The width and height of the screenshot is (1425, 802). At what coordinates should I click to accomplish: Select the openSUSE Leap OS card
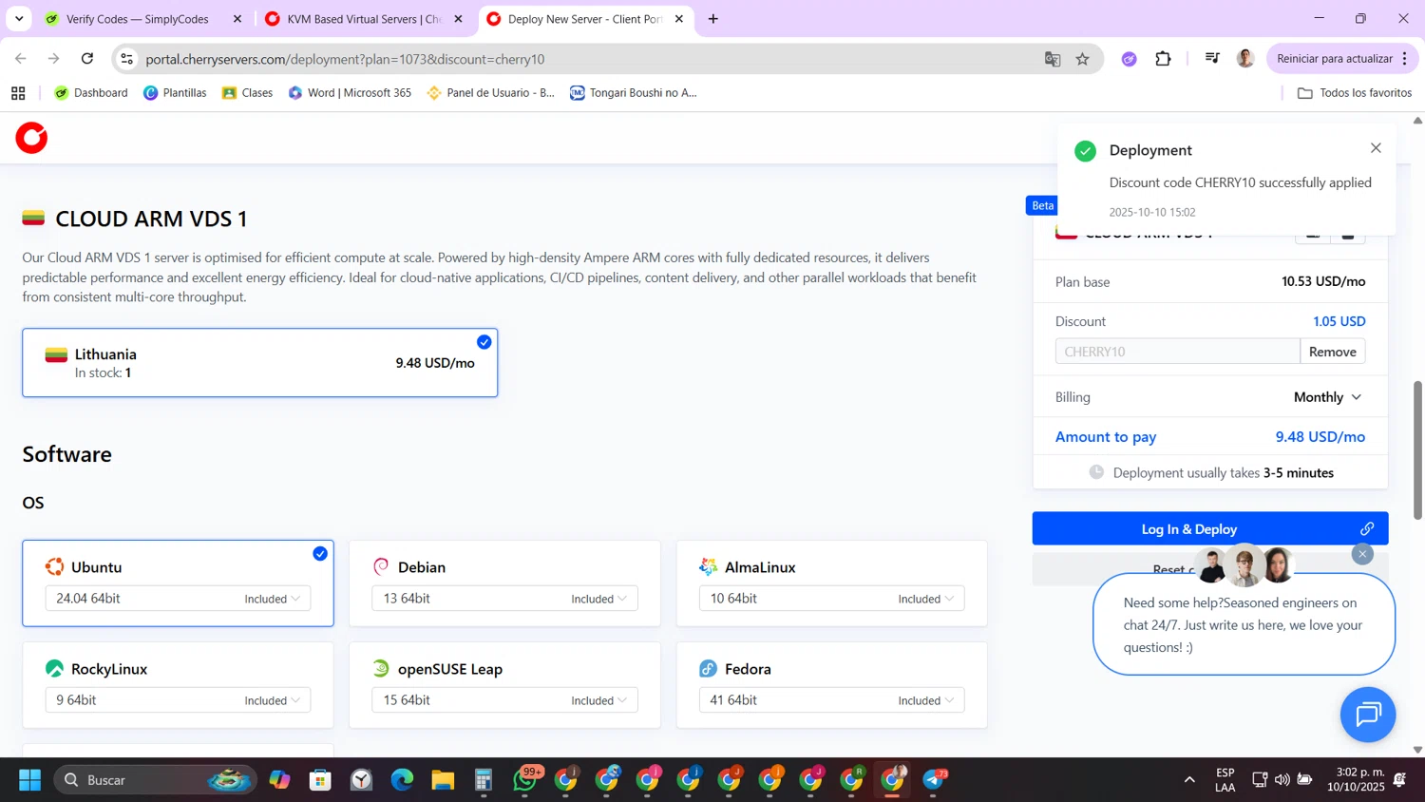[504, 685]
